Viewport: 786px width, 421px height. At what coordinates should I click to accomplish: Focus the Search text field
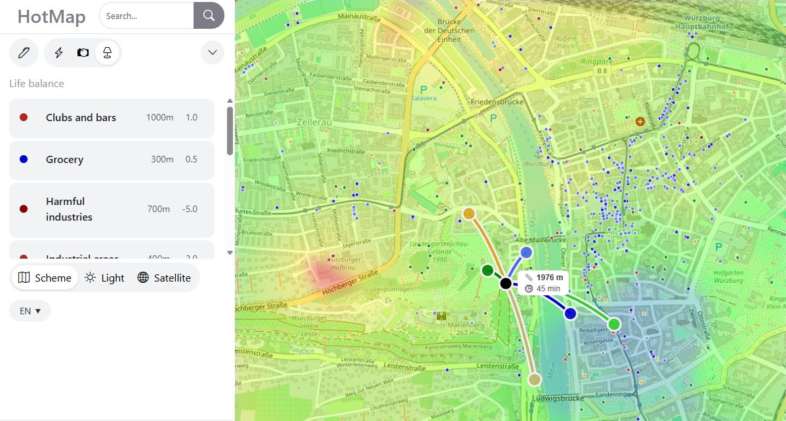(x=146, y=16)
